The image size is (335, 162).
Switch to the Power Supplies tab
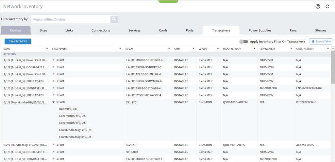point(260,30)
